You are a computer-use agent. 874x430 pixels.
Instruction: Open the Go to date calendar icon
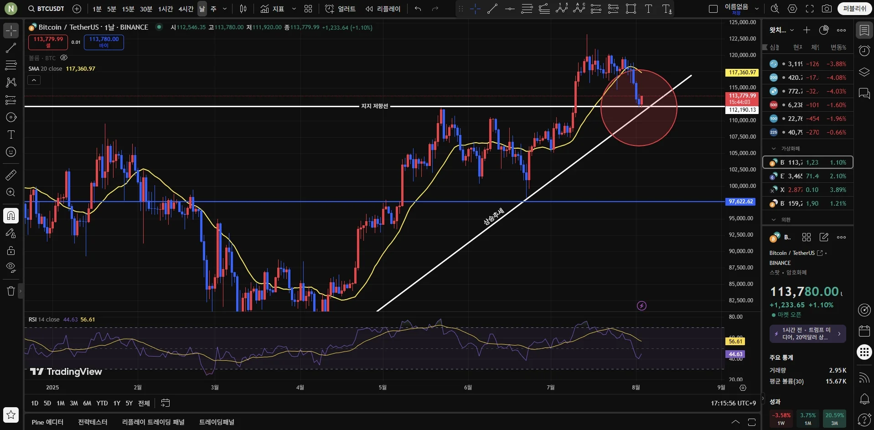click(165, 403)
